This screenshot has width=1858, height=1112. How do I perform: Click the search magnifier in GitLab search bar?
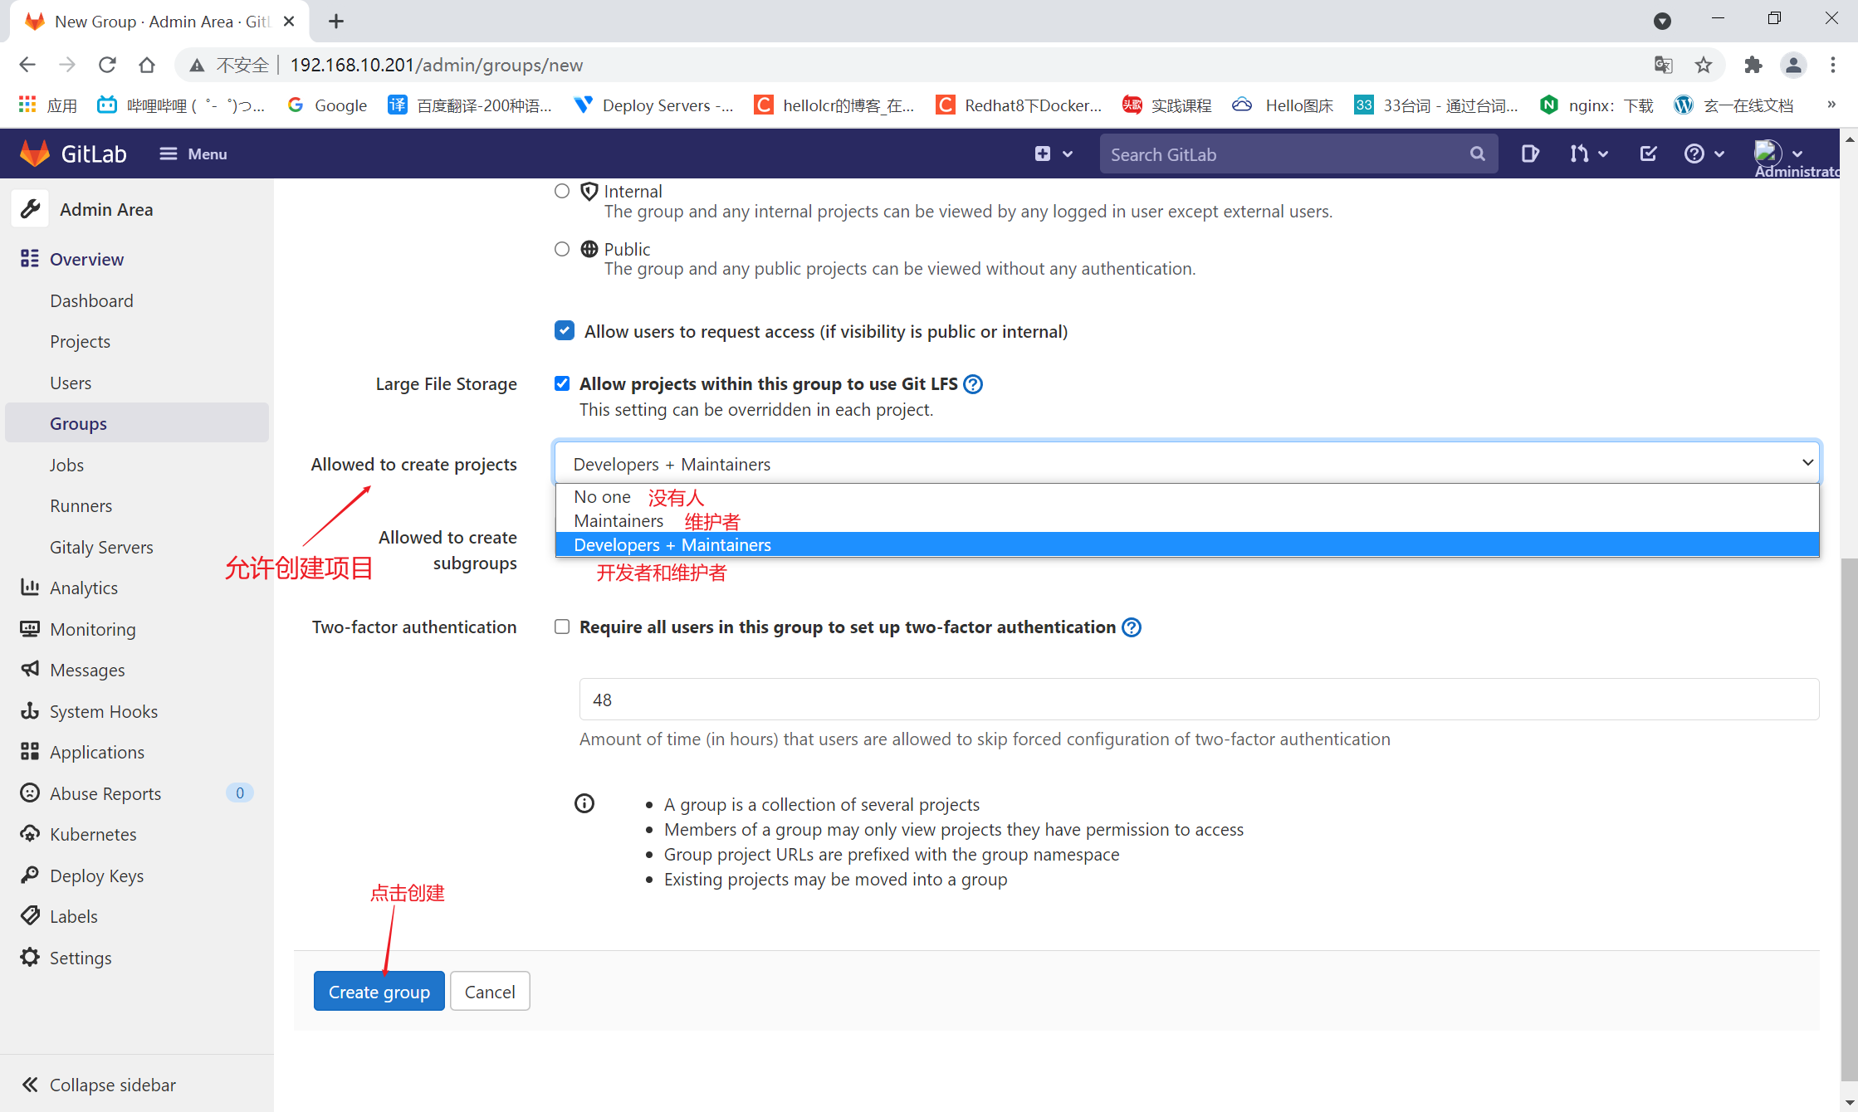pos(1478,154)
